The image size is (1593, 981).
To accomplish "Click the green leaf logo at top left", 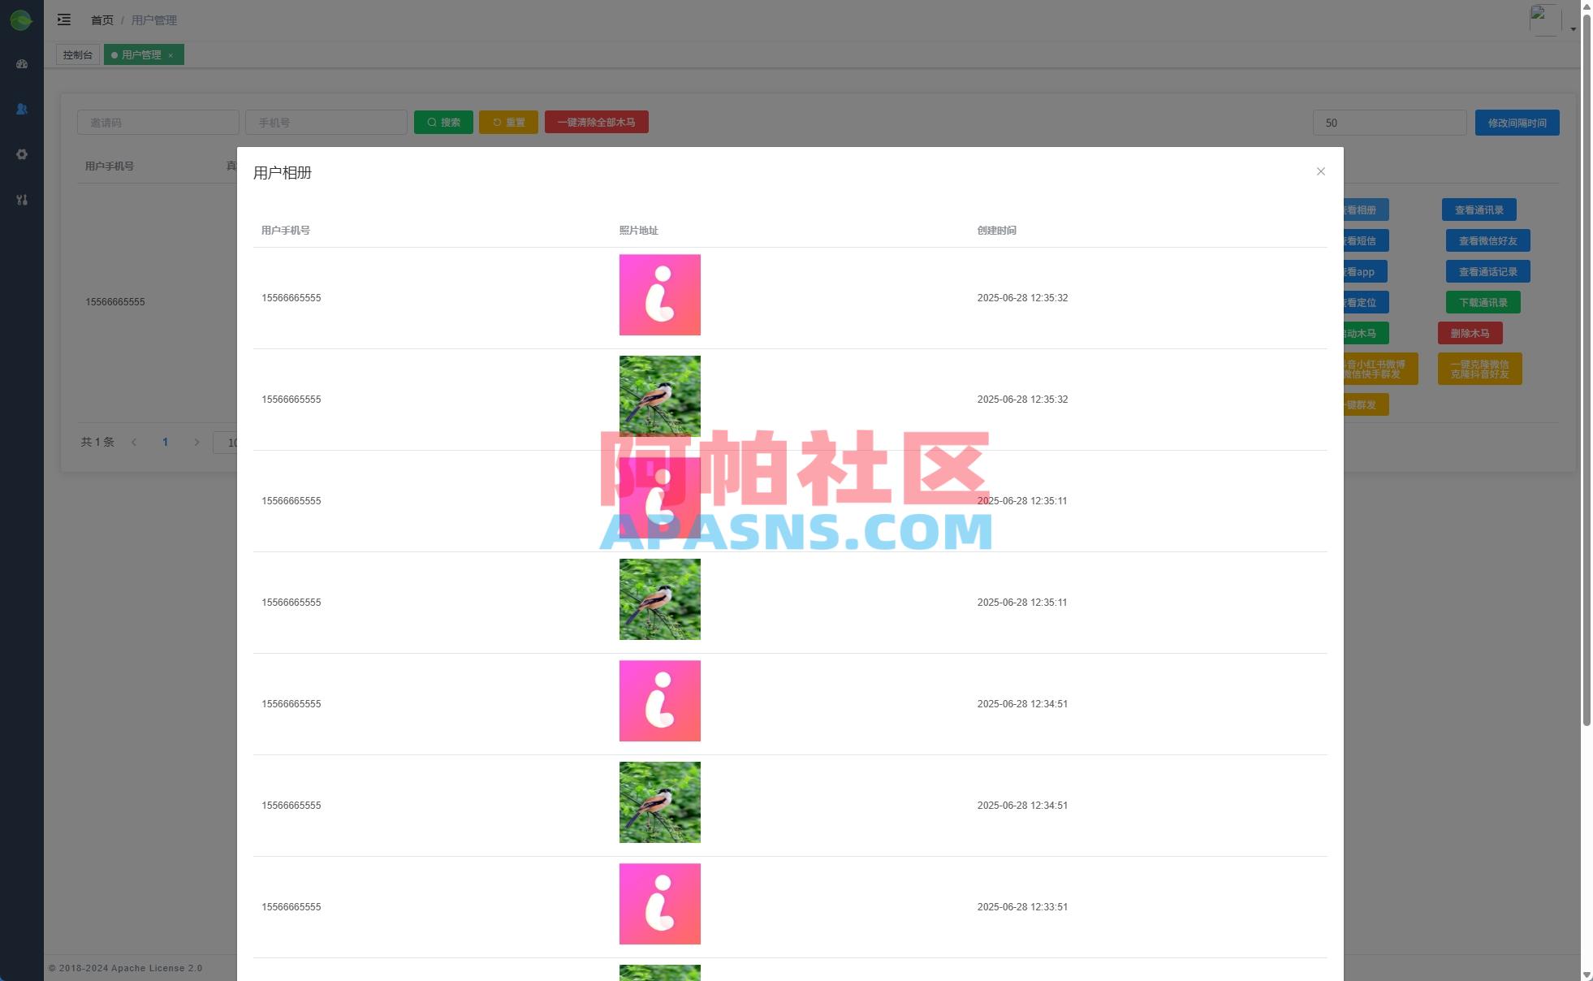I will tap(21, 19).
